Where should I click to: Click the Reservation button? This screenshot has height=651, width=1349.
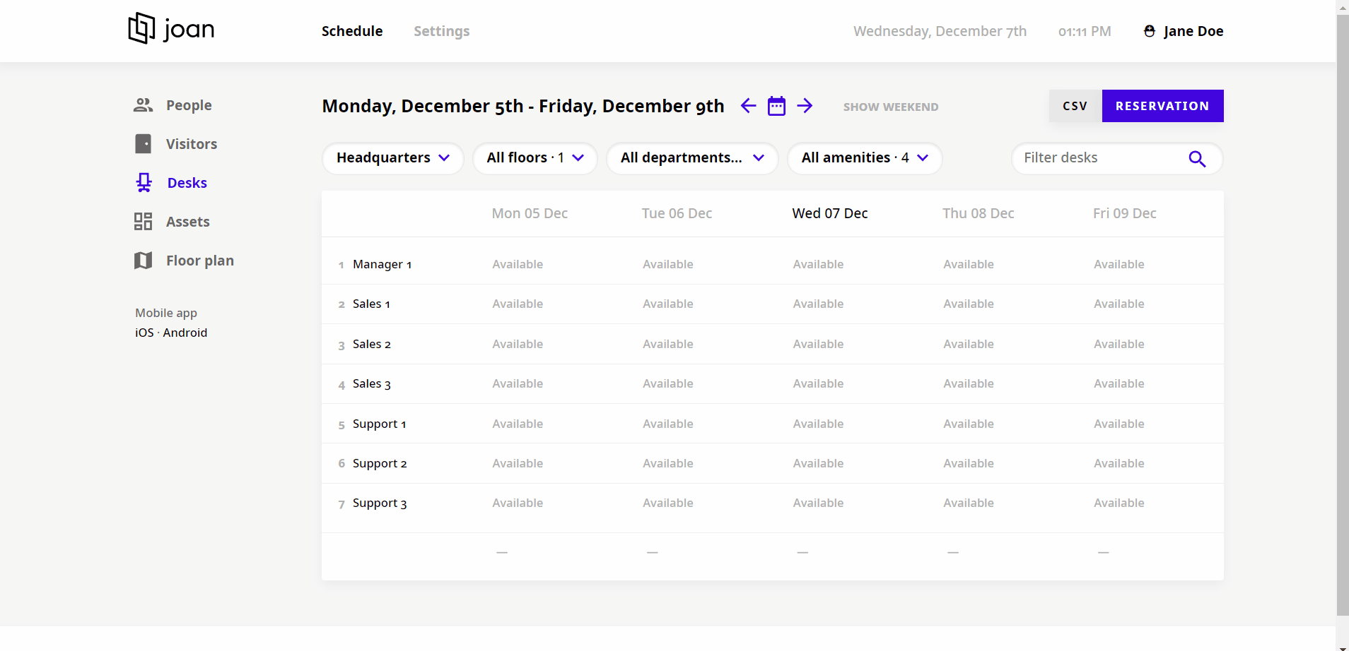[1162, 106]
